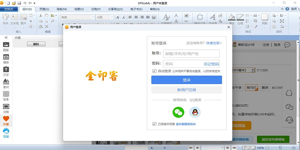Uncheck the 已阅读并同意 agreement checkbox

pos(154,124)
